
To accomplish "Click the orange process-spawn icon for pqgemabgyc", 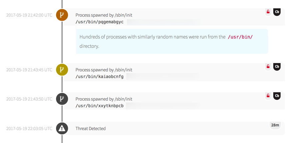I will click(62, 15).
